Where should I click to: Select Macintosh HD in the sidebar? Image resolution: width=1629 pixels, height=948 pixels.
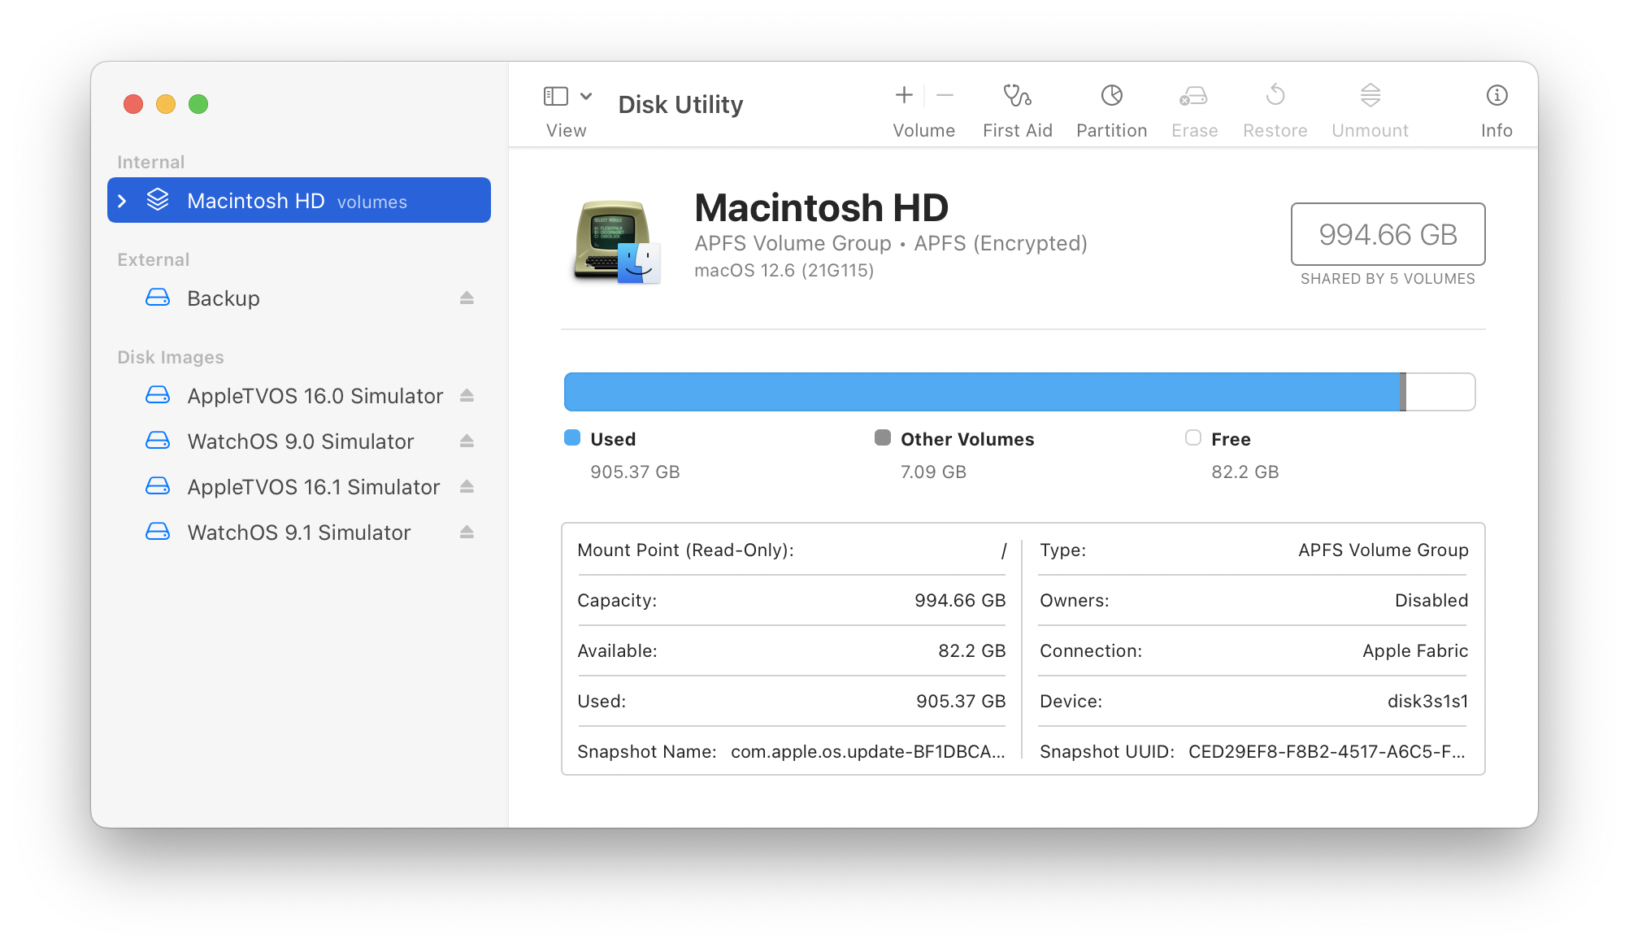[299, 200]
